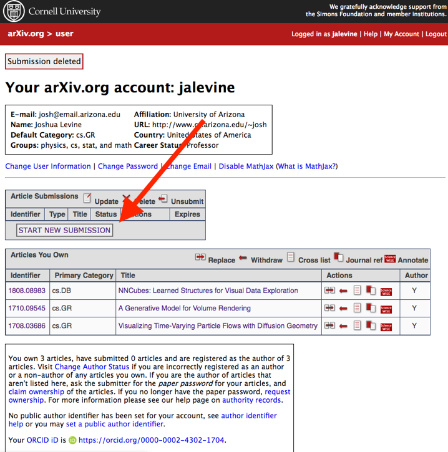Click the ScienceWISE icon in the Particle Flows row

point(386,325)
